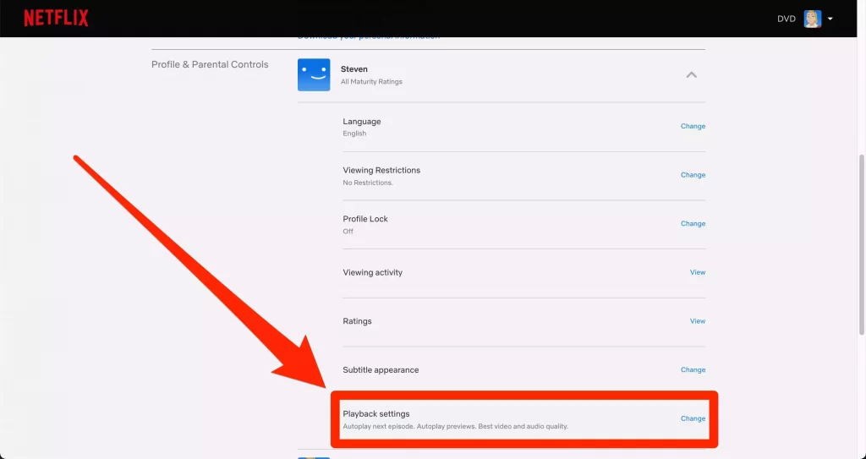This screenshot has height=459, width=866.
Task: Click the 'Viewing Restrictions' row title
Action: (381, 170)
